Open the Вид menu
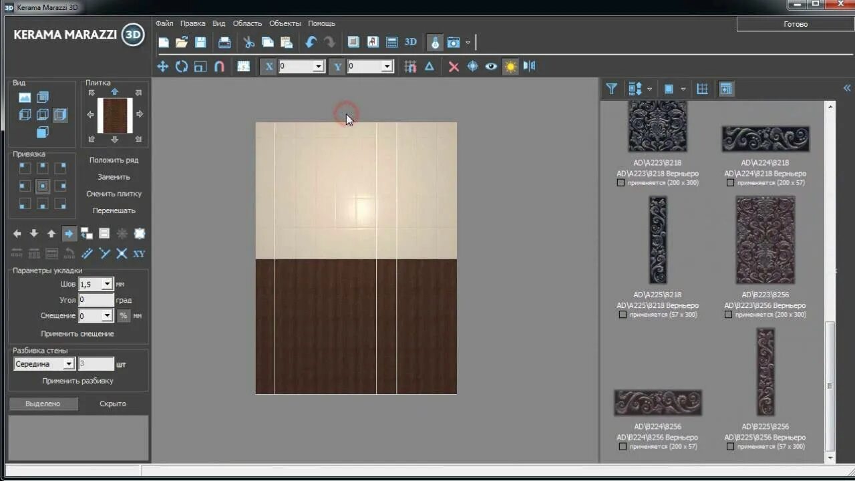This screenshot has width=855, height=481. point(219,23)
